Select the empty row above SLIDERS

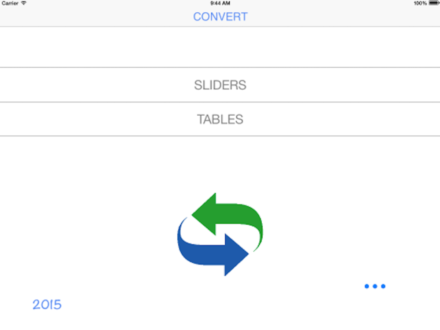[220, 47]
